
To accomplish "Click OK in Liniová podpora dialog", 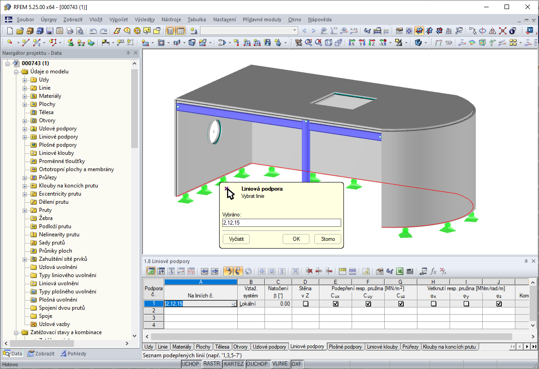I will coord(296,239).
